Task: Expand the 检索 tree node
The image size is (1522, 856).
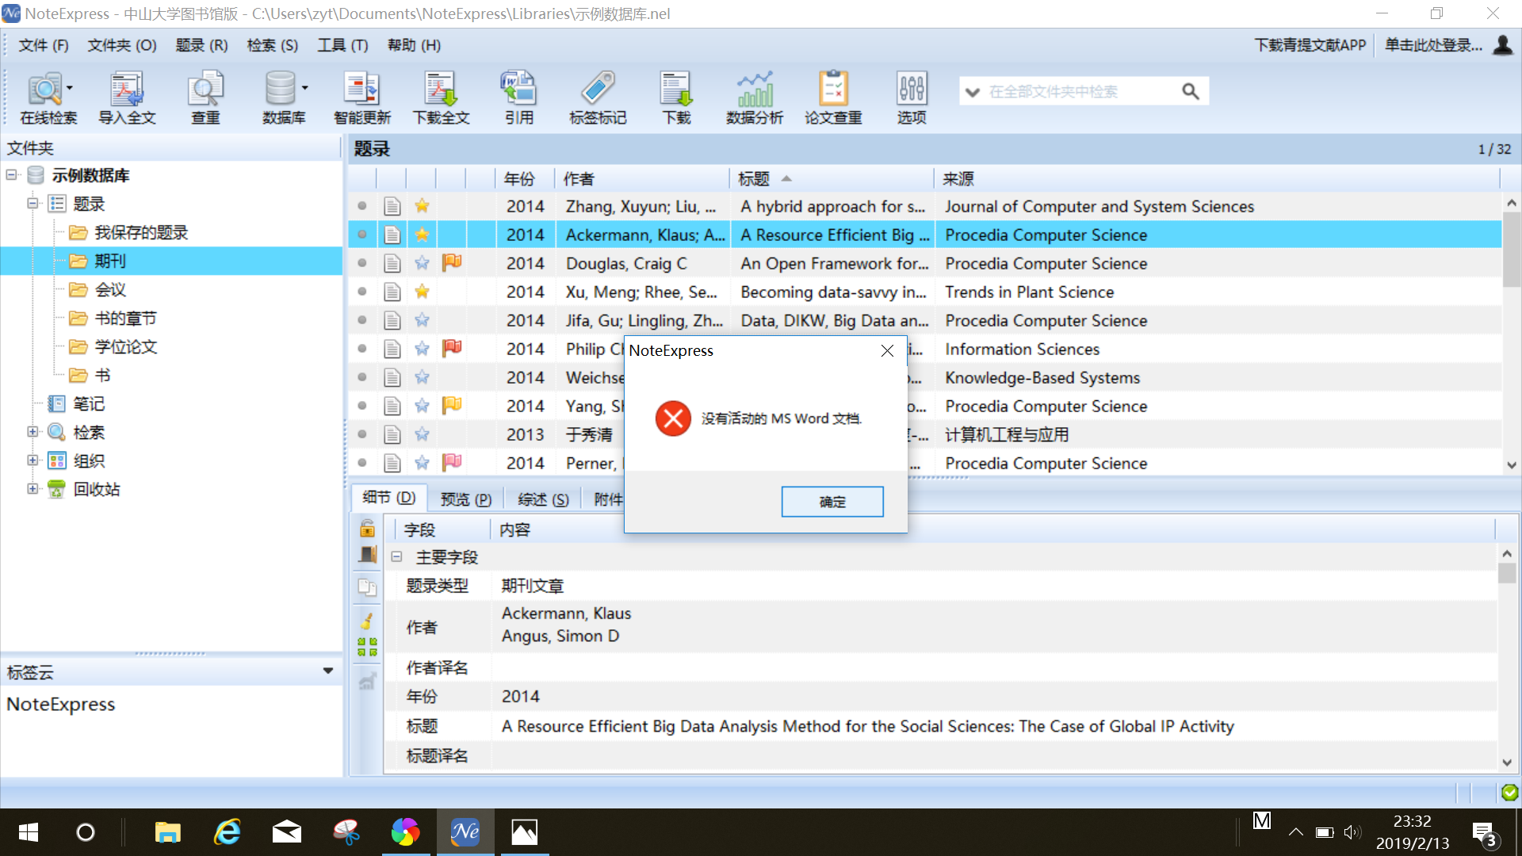Action: 33,431
